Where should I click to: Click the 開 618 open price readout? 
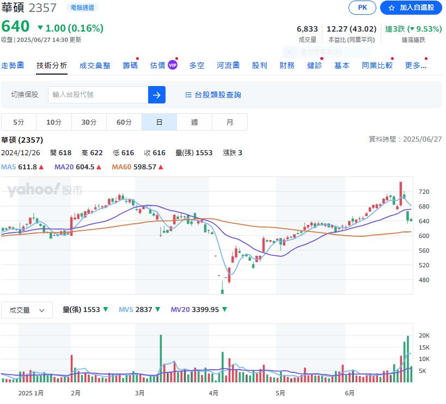click(x=60, y=152)
